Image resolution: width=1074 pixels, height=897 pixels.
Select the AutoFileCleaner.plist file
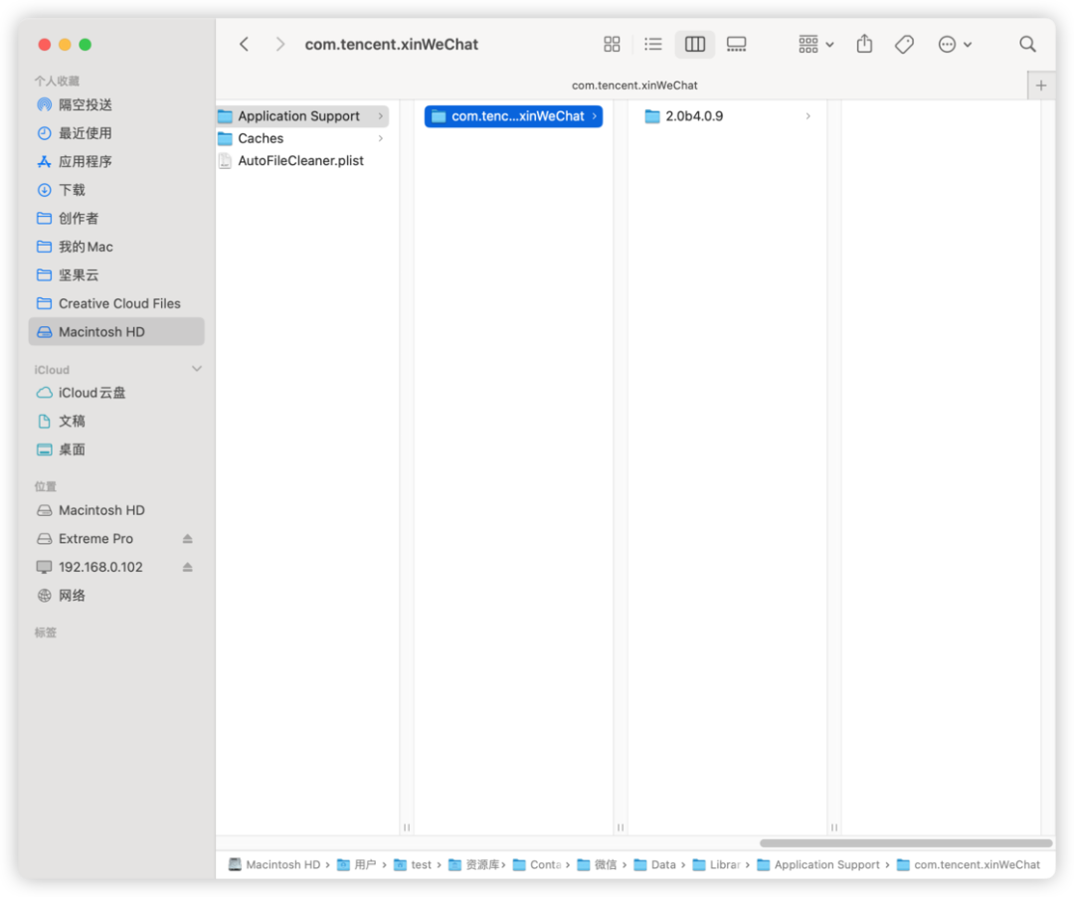pyautogui.click(x=302, y=161)
